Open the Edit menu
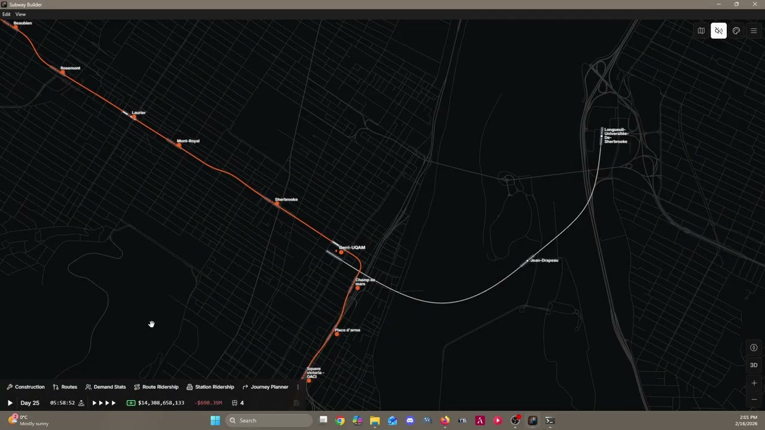Viewport: 765px width, 430px height. (6, 14)
